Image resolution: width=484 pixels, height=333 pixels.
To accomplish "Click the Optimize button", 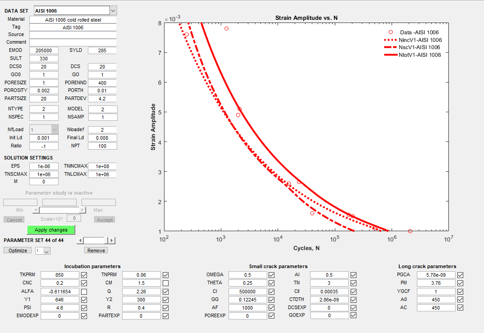I will coord(18,250).
